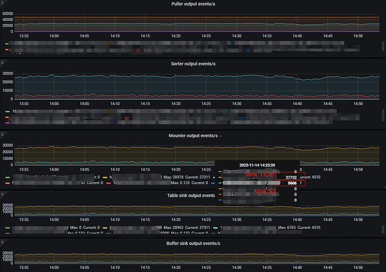Click orange legend swatch in Sorter panel
The image size is (386, 272).
point(7,117)
